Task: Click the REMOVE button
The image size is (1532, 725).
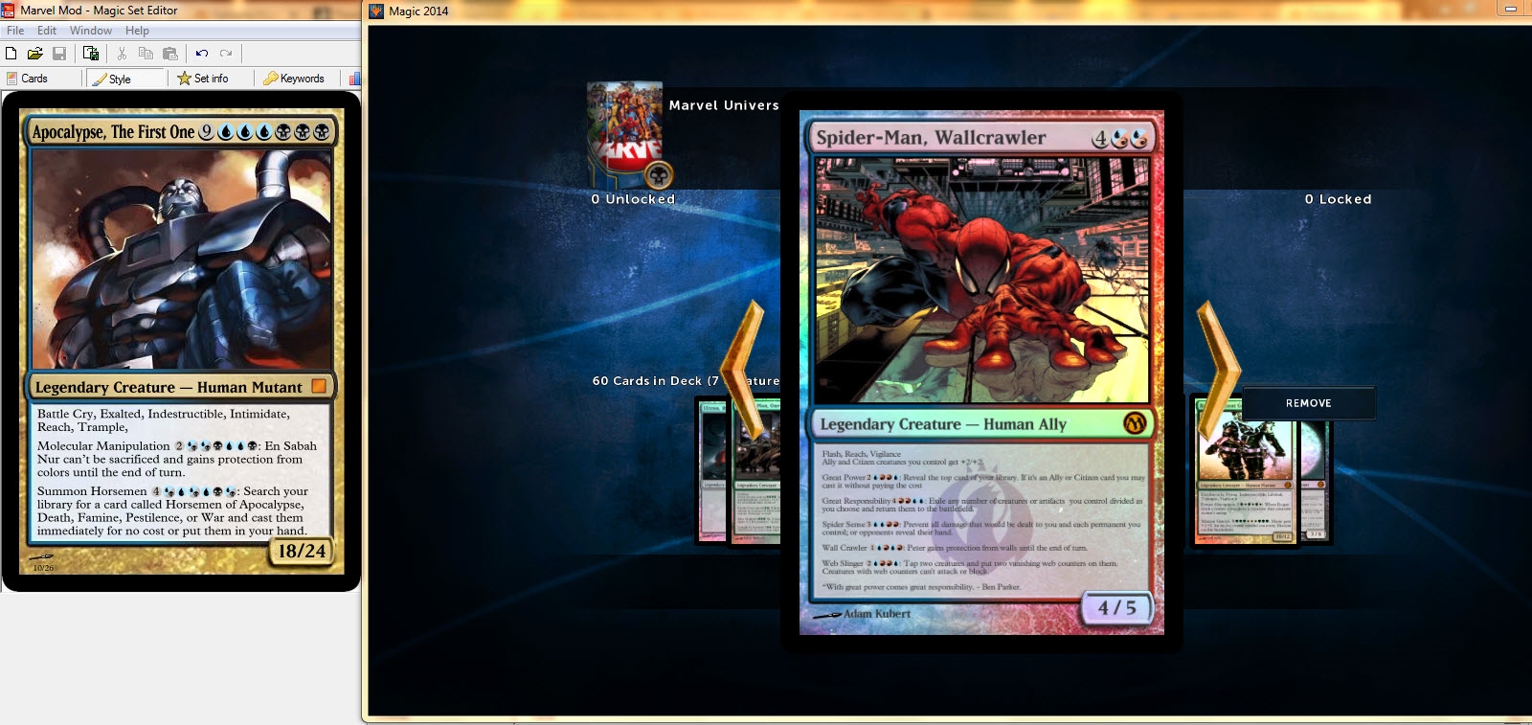Action: (x=1309, y=403)
